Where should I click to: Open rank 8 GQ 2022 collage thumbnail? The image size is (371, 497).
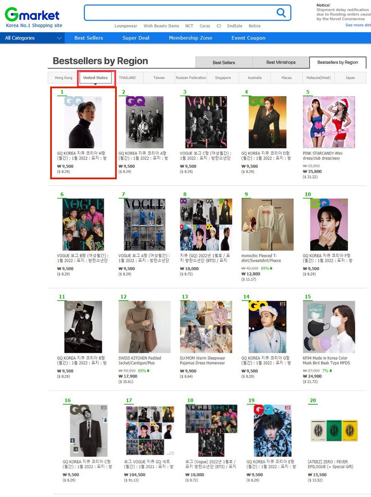(x=206, y=224)
